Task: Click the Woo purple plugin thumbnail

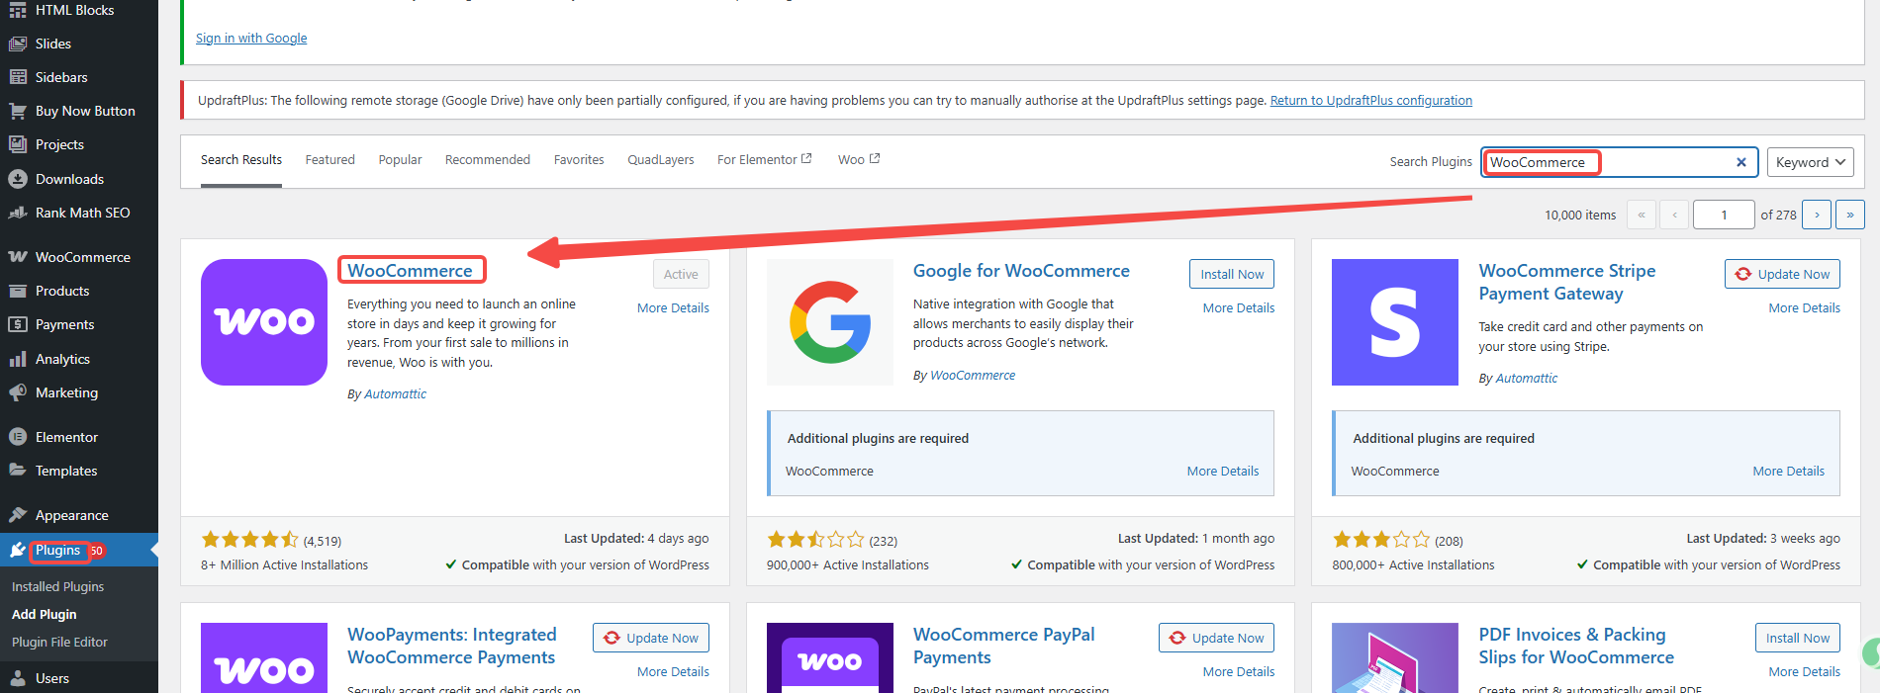Action: (264, 322)
